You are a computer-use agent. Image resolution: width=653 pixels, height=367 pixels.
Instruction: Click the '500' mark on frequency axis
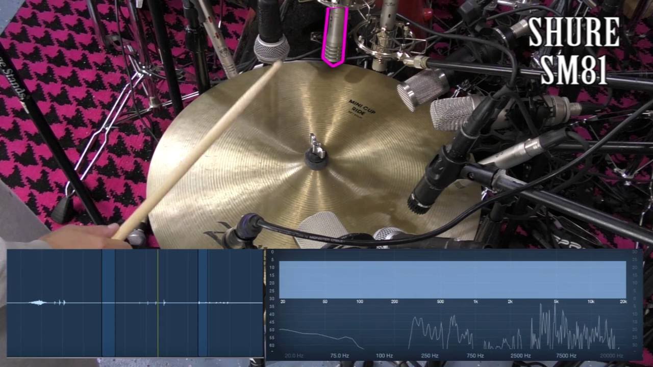click(440, 302)
